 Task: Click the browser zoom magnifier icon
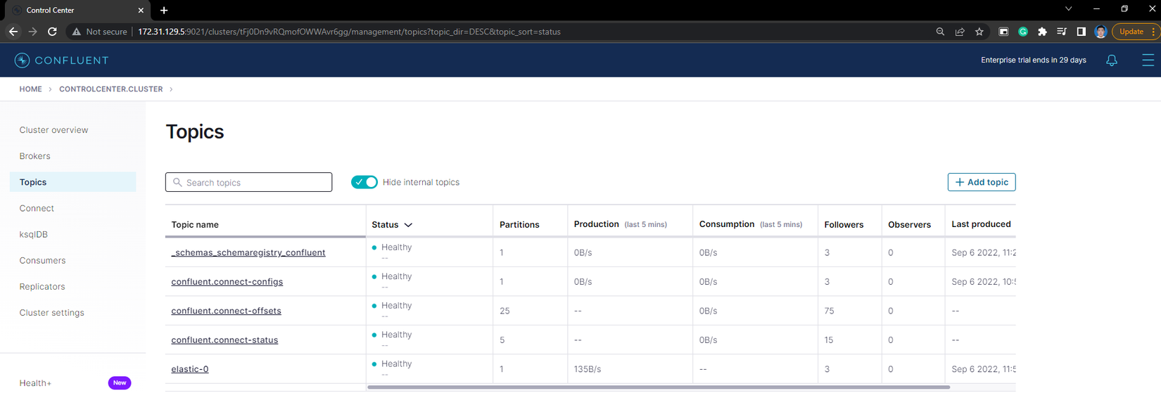click(x=940, y=32)
